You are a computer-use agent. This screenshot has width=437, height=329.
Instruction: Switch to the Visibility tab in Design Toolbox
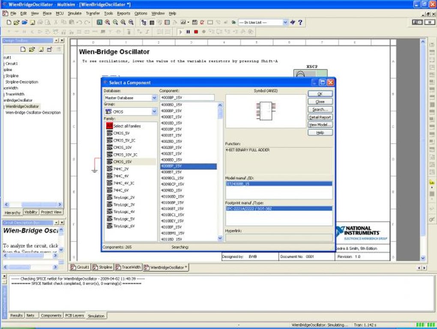point(31,212)
